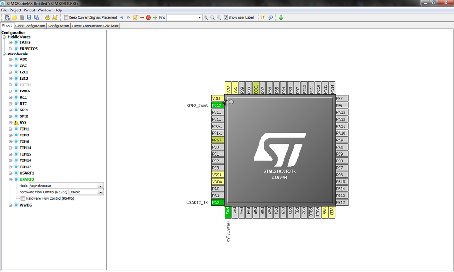454x272 pixels.
Task: Click the information icon next to Help
Action: [270, 18]
